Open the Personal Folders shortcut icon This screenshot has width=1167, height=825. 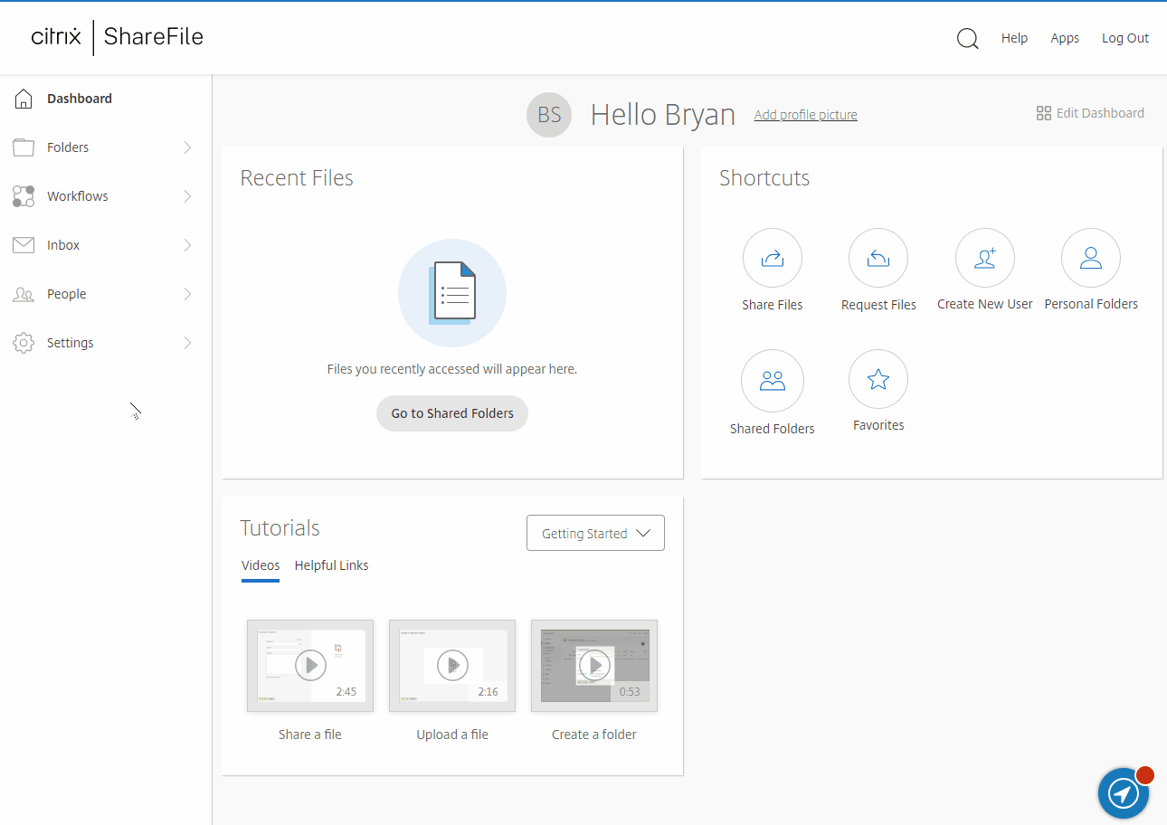pyautogui.click(x=1090, y=258)
